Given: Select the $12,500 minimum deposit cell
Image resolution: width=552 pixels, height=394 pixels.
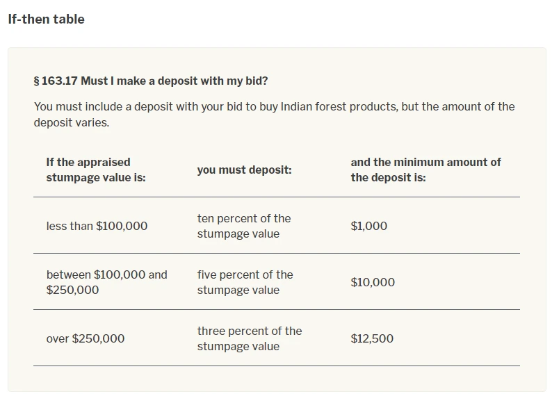Looking at the screenshot, I should coord(372,338).
